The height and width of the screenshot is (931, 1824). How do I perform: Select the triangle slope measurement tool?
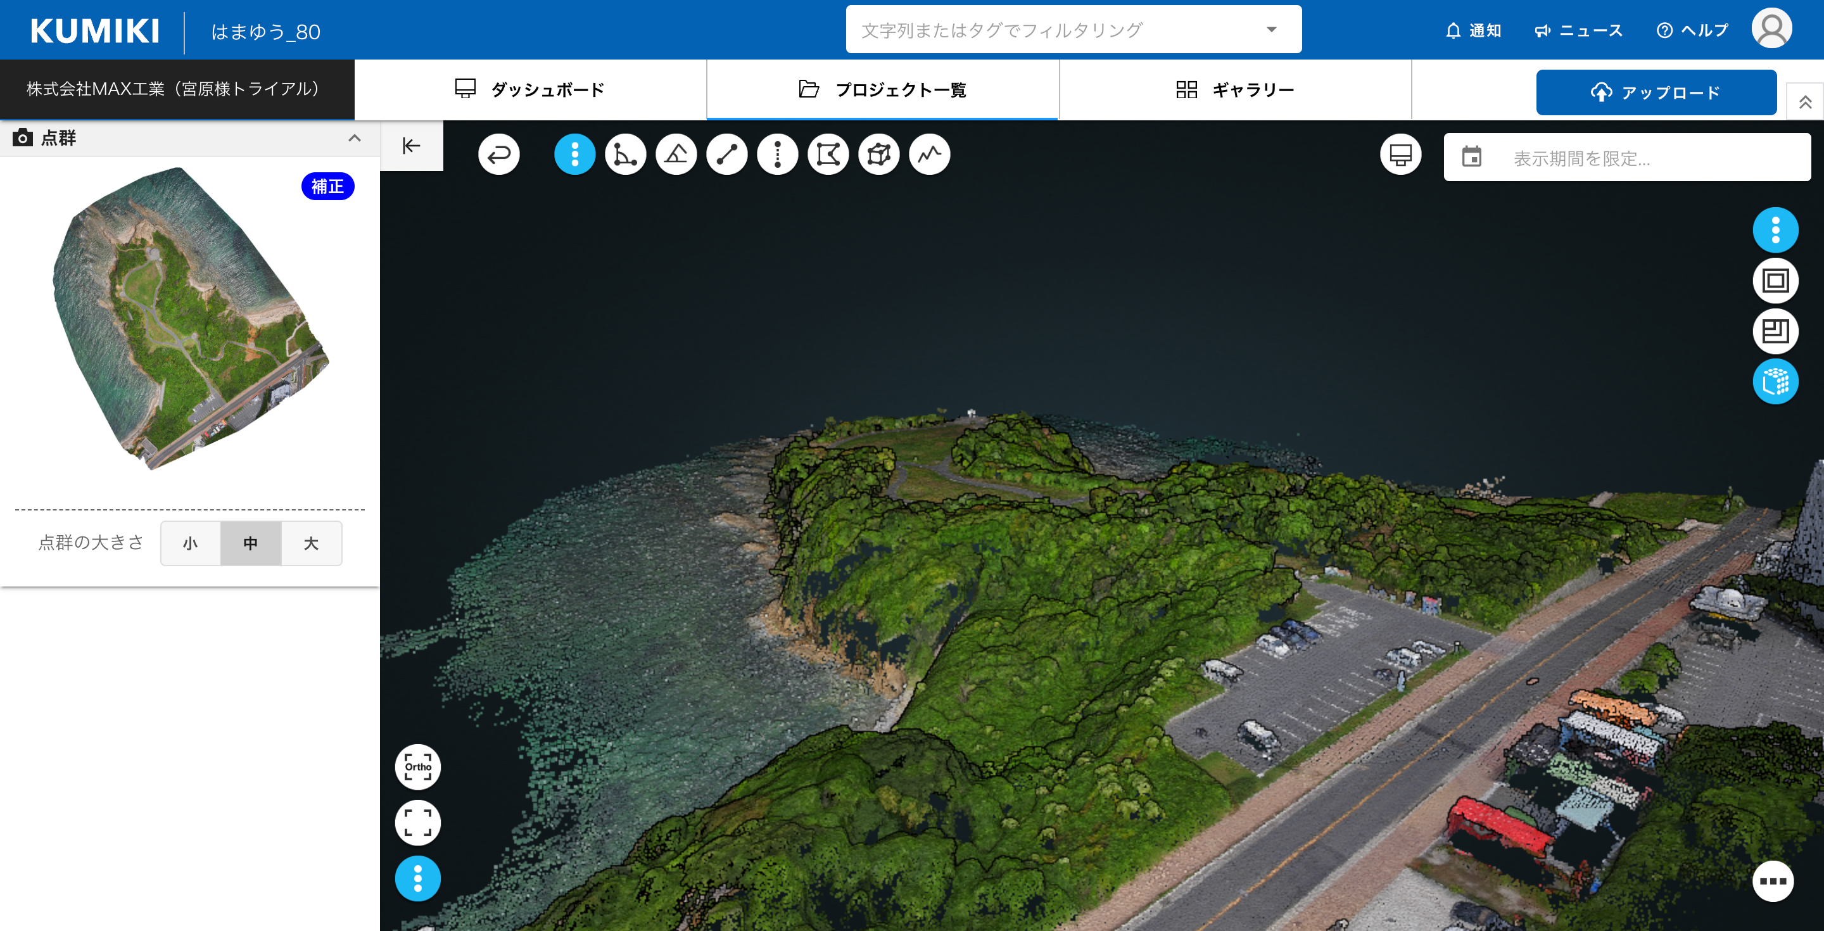click(676, 155)
